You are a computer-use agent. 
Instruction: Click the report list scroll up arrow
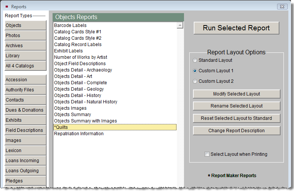click(x=180, y=25)
